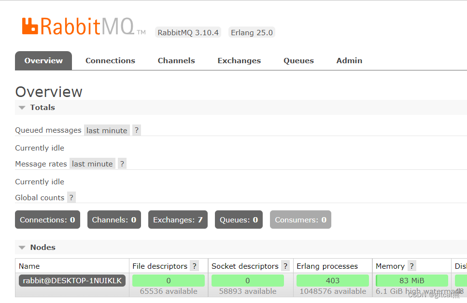Click the Exchanges: 7 stat badge
The width and height of the screenshot is (467, 303).
[x=178, y=220]
